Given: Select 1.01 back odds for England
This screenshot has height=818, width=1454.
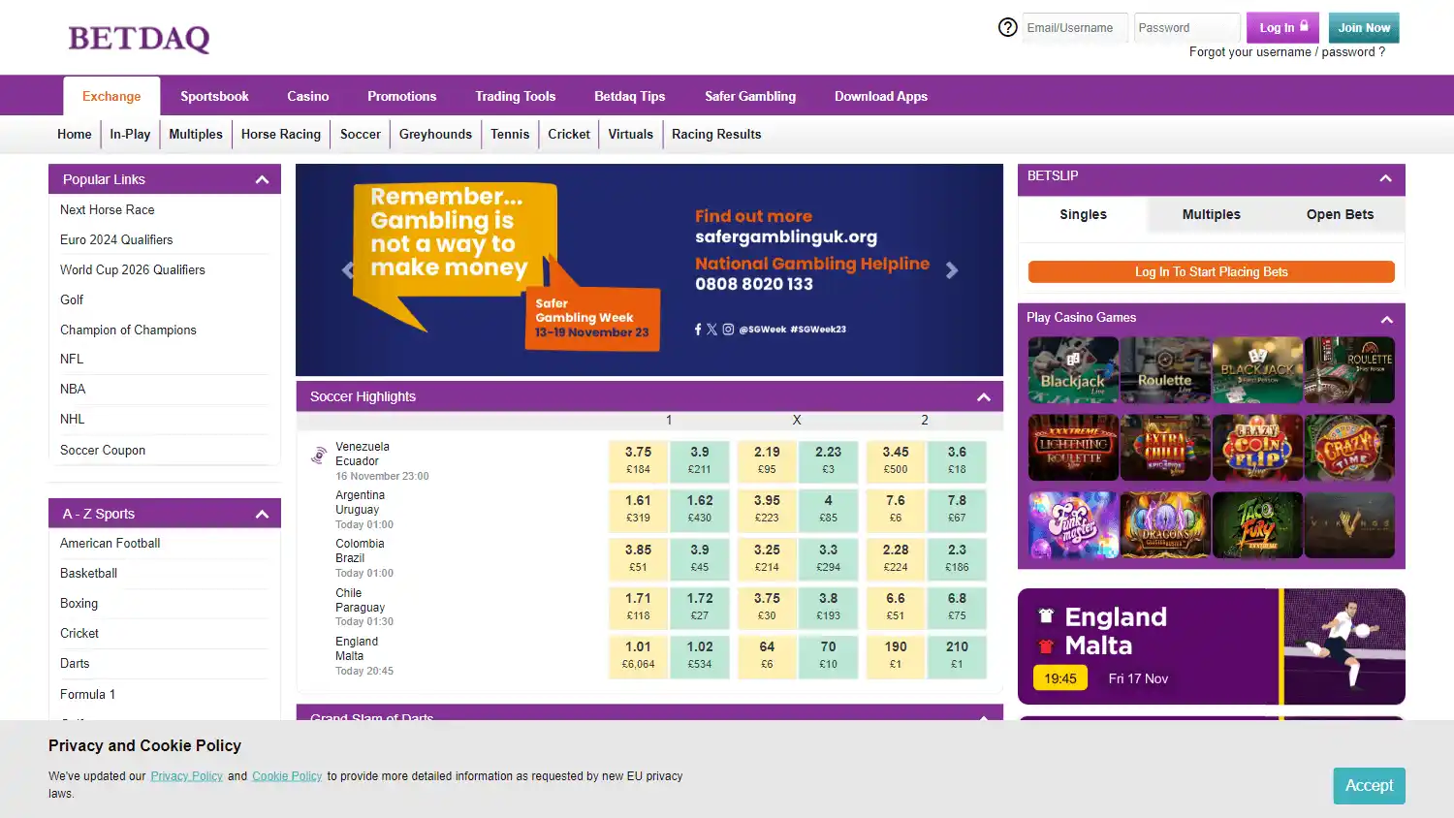Looking at the screenshot, I should point(638,655).
